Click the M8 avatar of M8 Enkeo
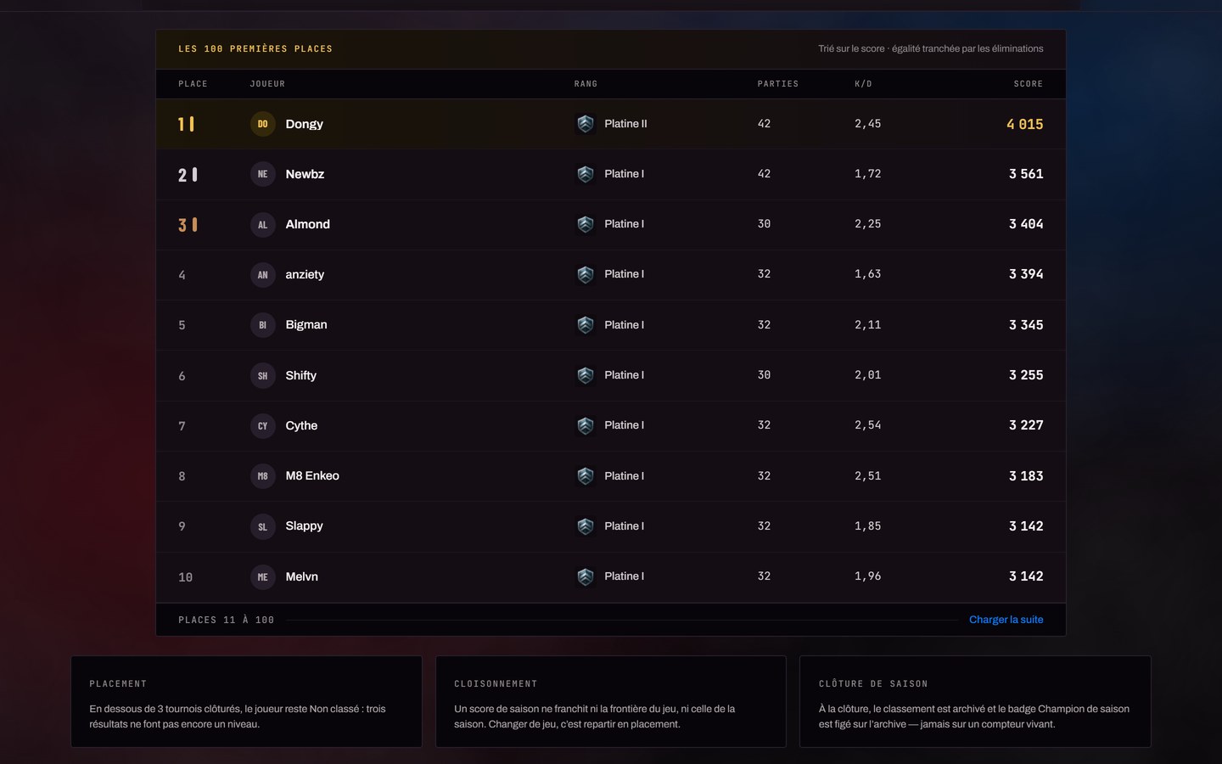1222x764 pixels. pyautogui.click(x=262, y=476)
